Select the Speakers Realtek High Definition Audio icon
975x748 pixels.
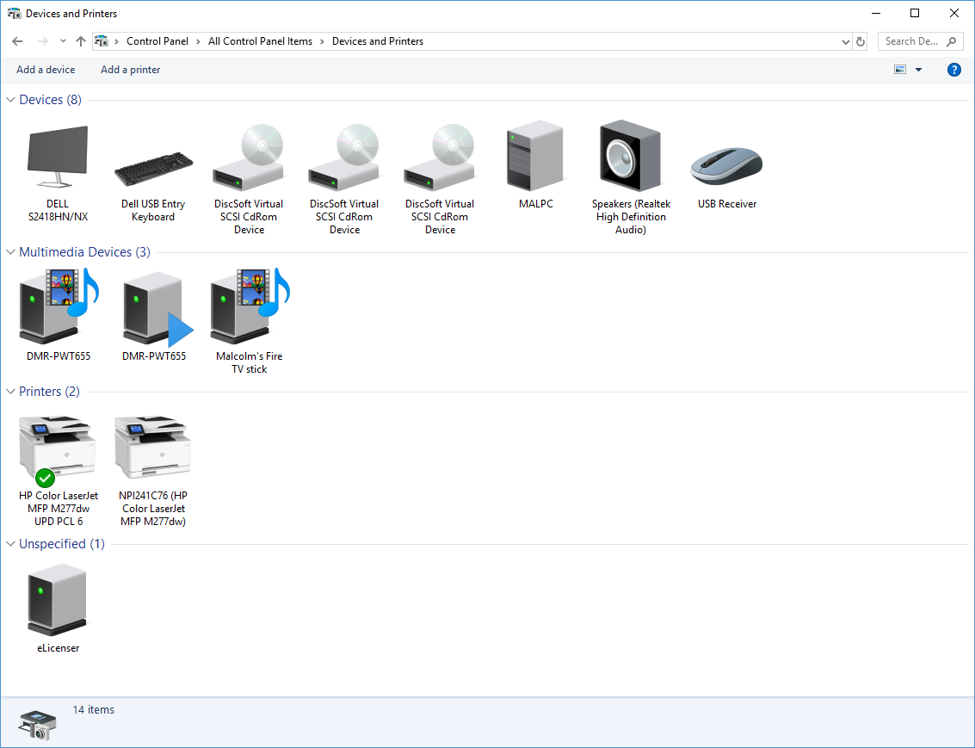point(631,156)
